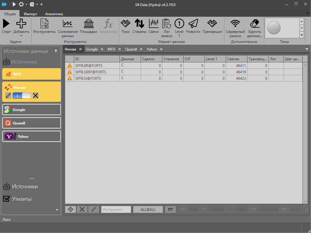
Task: Toggle the Утилиты checkbox section
Action: [x=6, y=199]
